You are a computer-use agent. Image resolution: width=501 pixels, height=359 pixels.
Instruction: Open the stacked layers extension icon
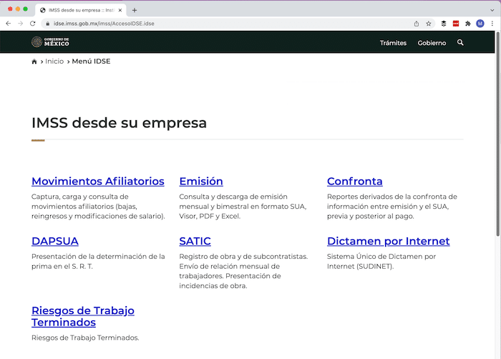point(444,24)
